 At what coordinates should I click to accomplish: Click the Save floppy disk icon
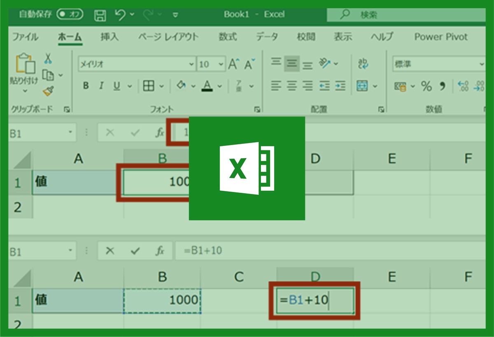click(x=100, y=15)
